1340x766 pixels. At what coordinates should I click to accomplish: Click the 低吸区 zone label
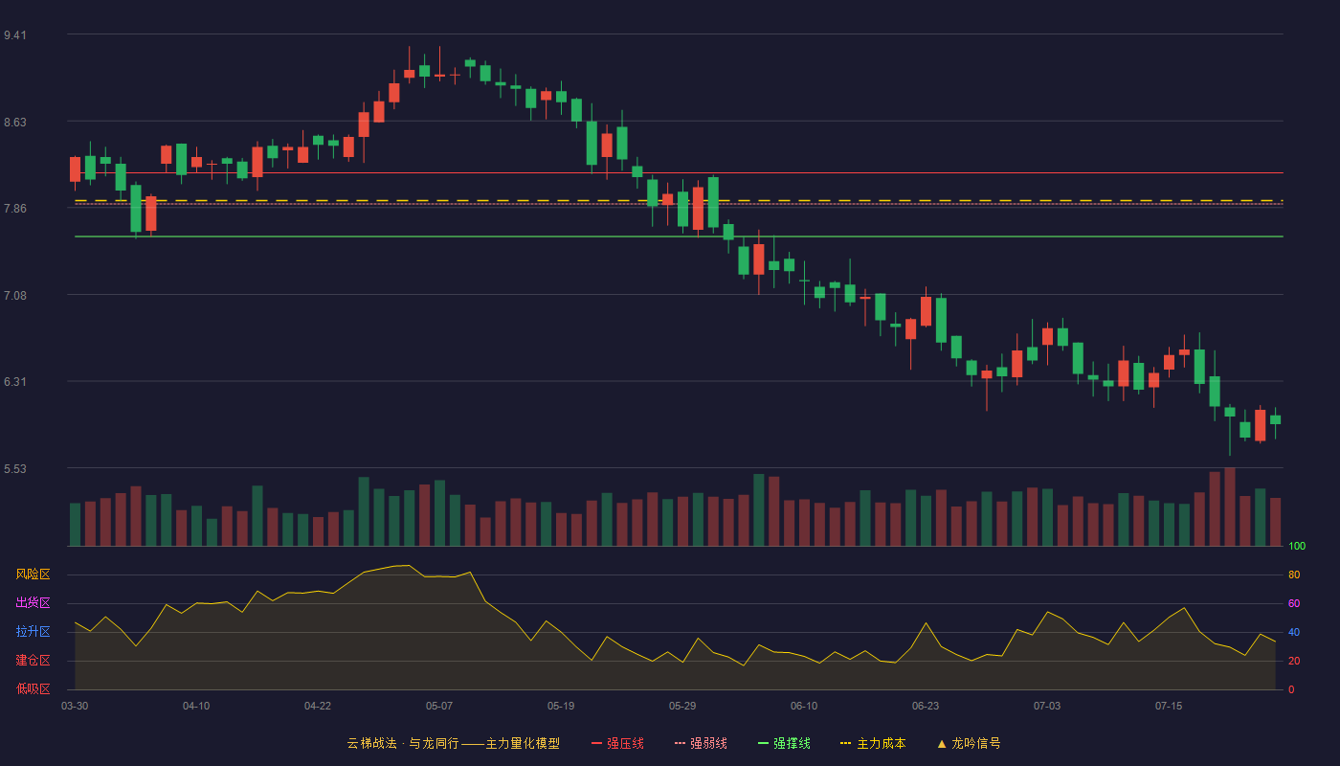[x=33, y=688]
